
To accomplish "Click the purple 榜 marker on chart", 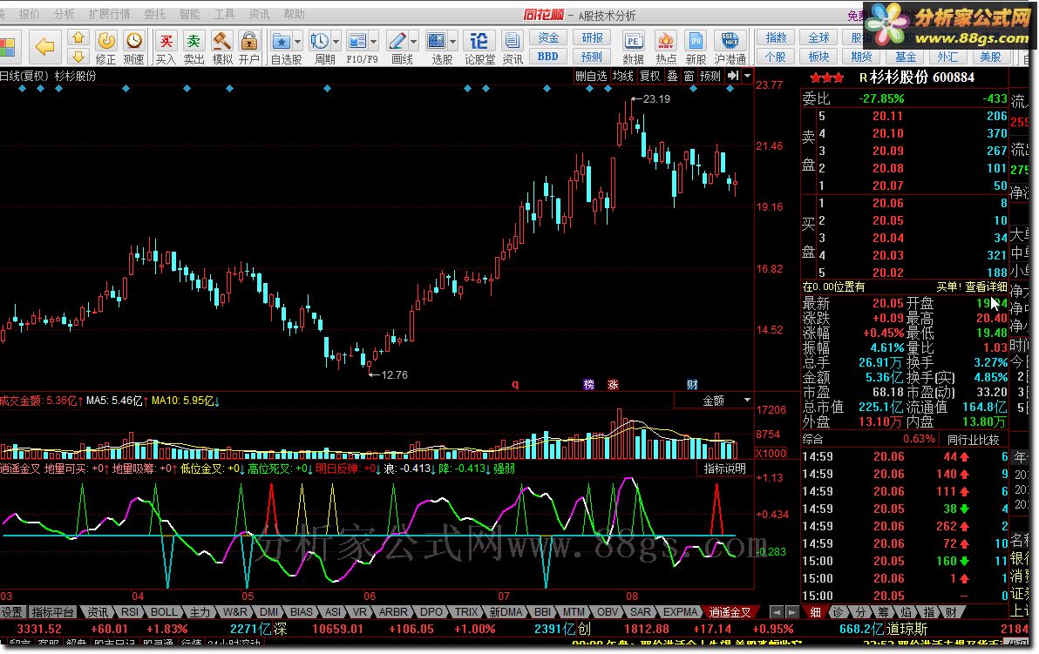I will (589, 385).
